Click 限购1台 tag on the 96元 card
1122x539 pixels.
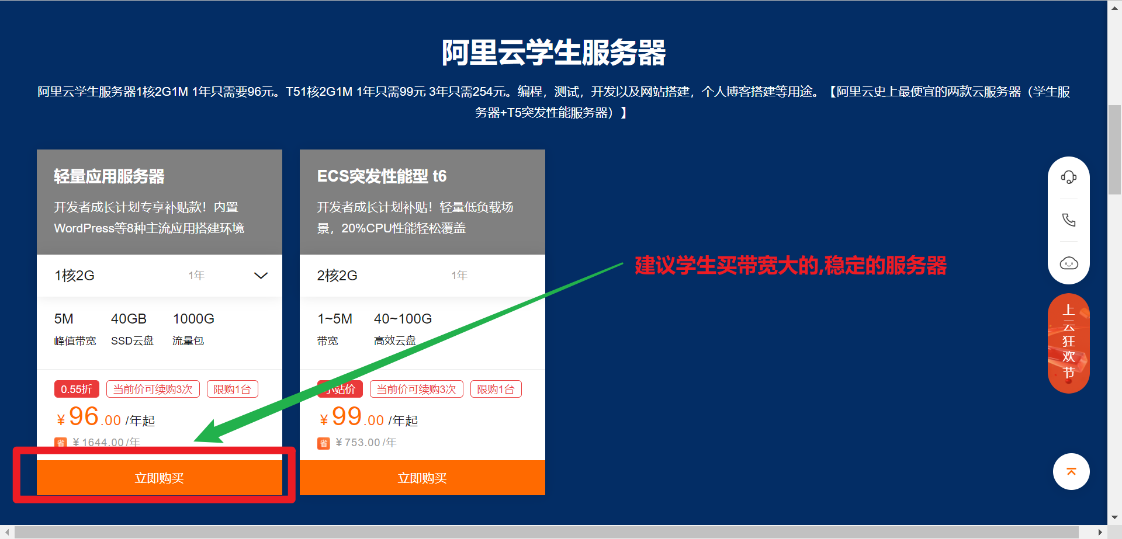pos(233,390)
